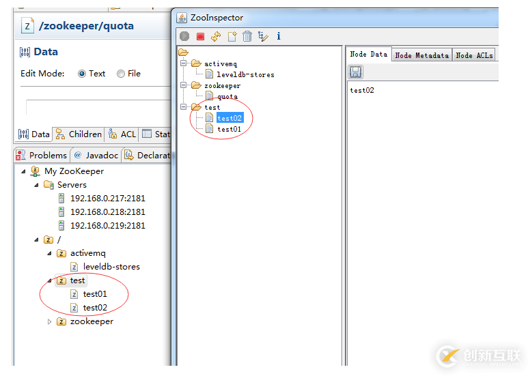This screenshot has width=528, height=376.
Task: Switch to the Javadoc view tab
Action: click(x=96, y=155)
